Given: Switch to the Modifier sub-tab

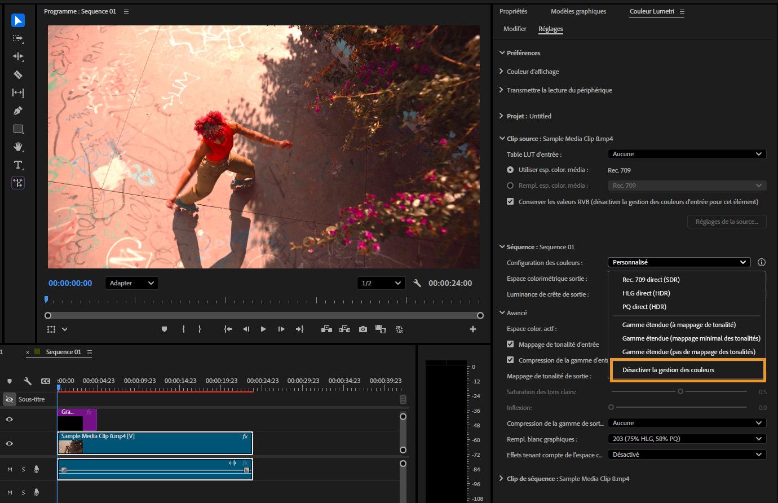Looking at the screenshot, I should 515,29.
